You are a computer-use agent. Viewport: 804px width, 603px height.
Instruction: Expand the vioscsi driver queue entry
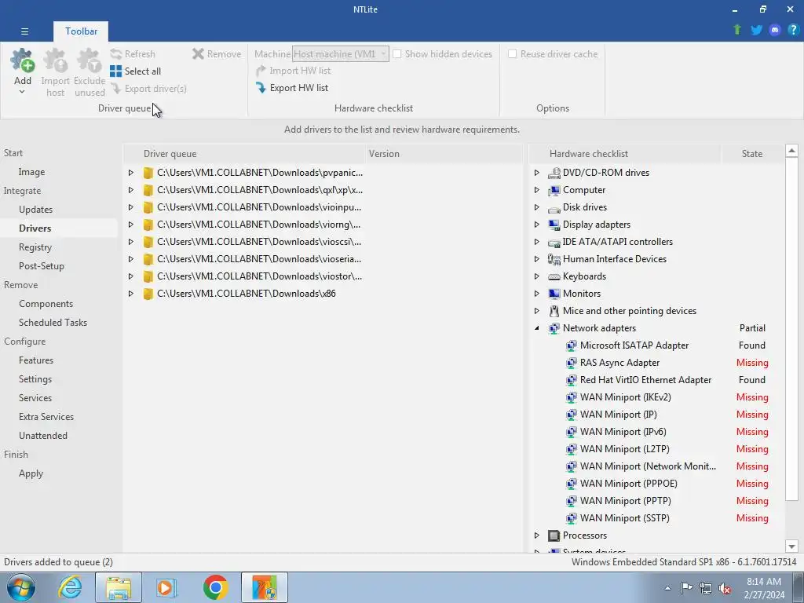(x=131, y=242)
